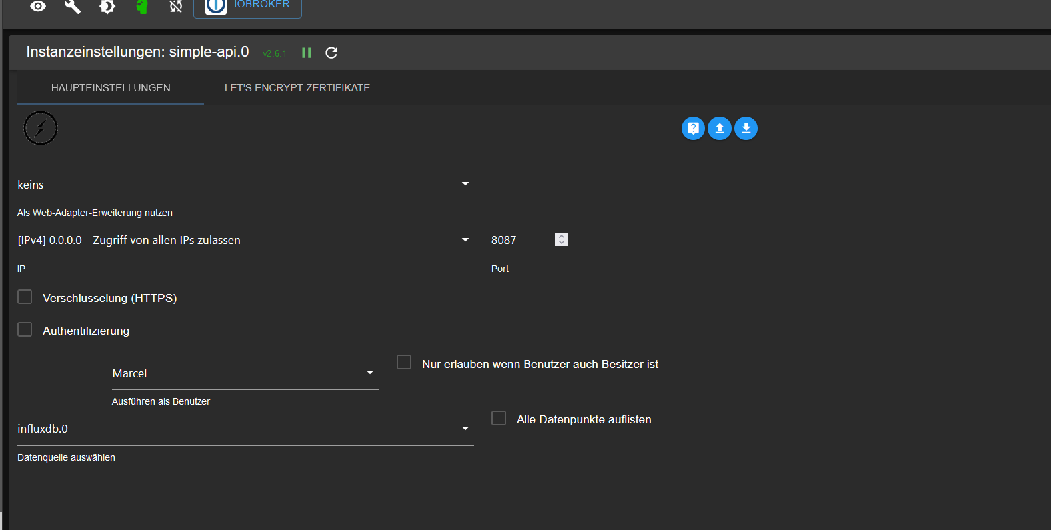Open the blue help question button
The image size is (1051, 530).
[693, 128]
